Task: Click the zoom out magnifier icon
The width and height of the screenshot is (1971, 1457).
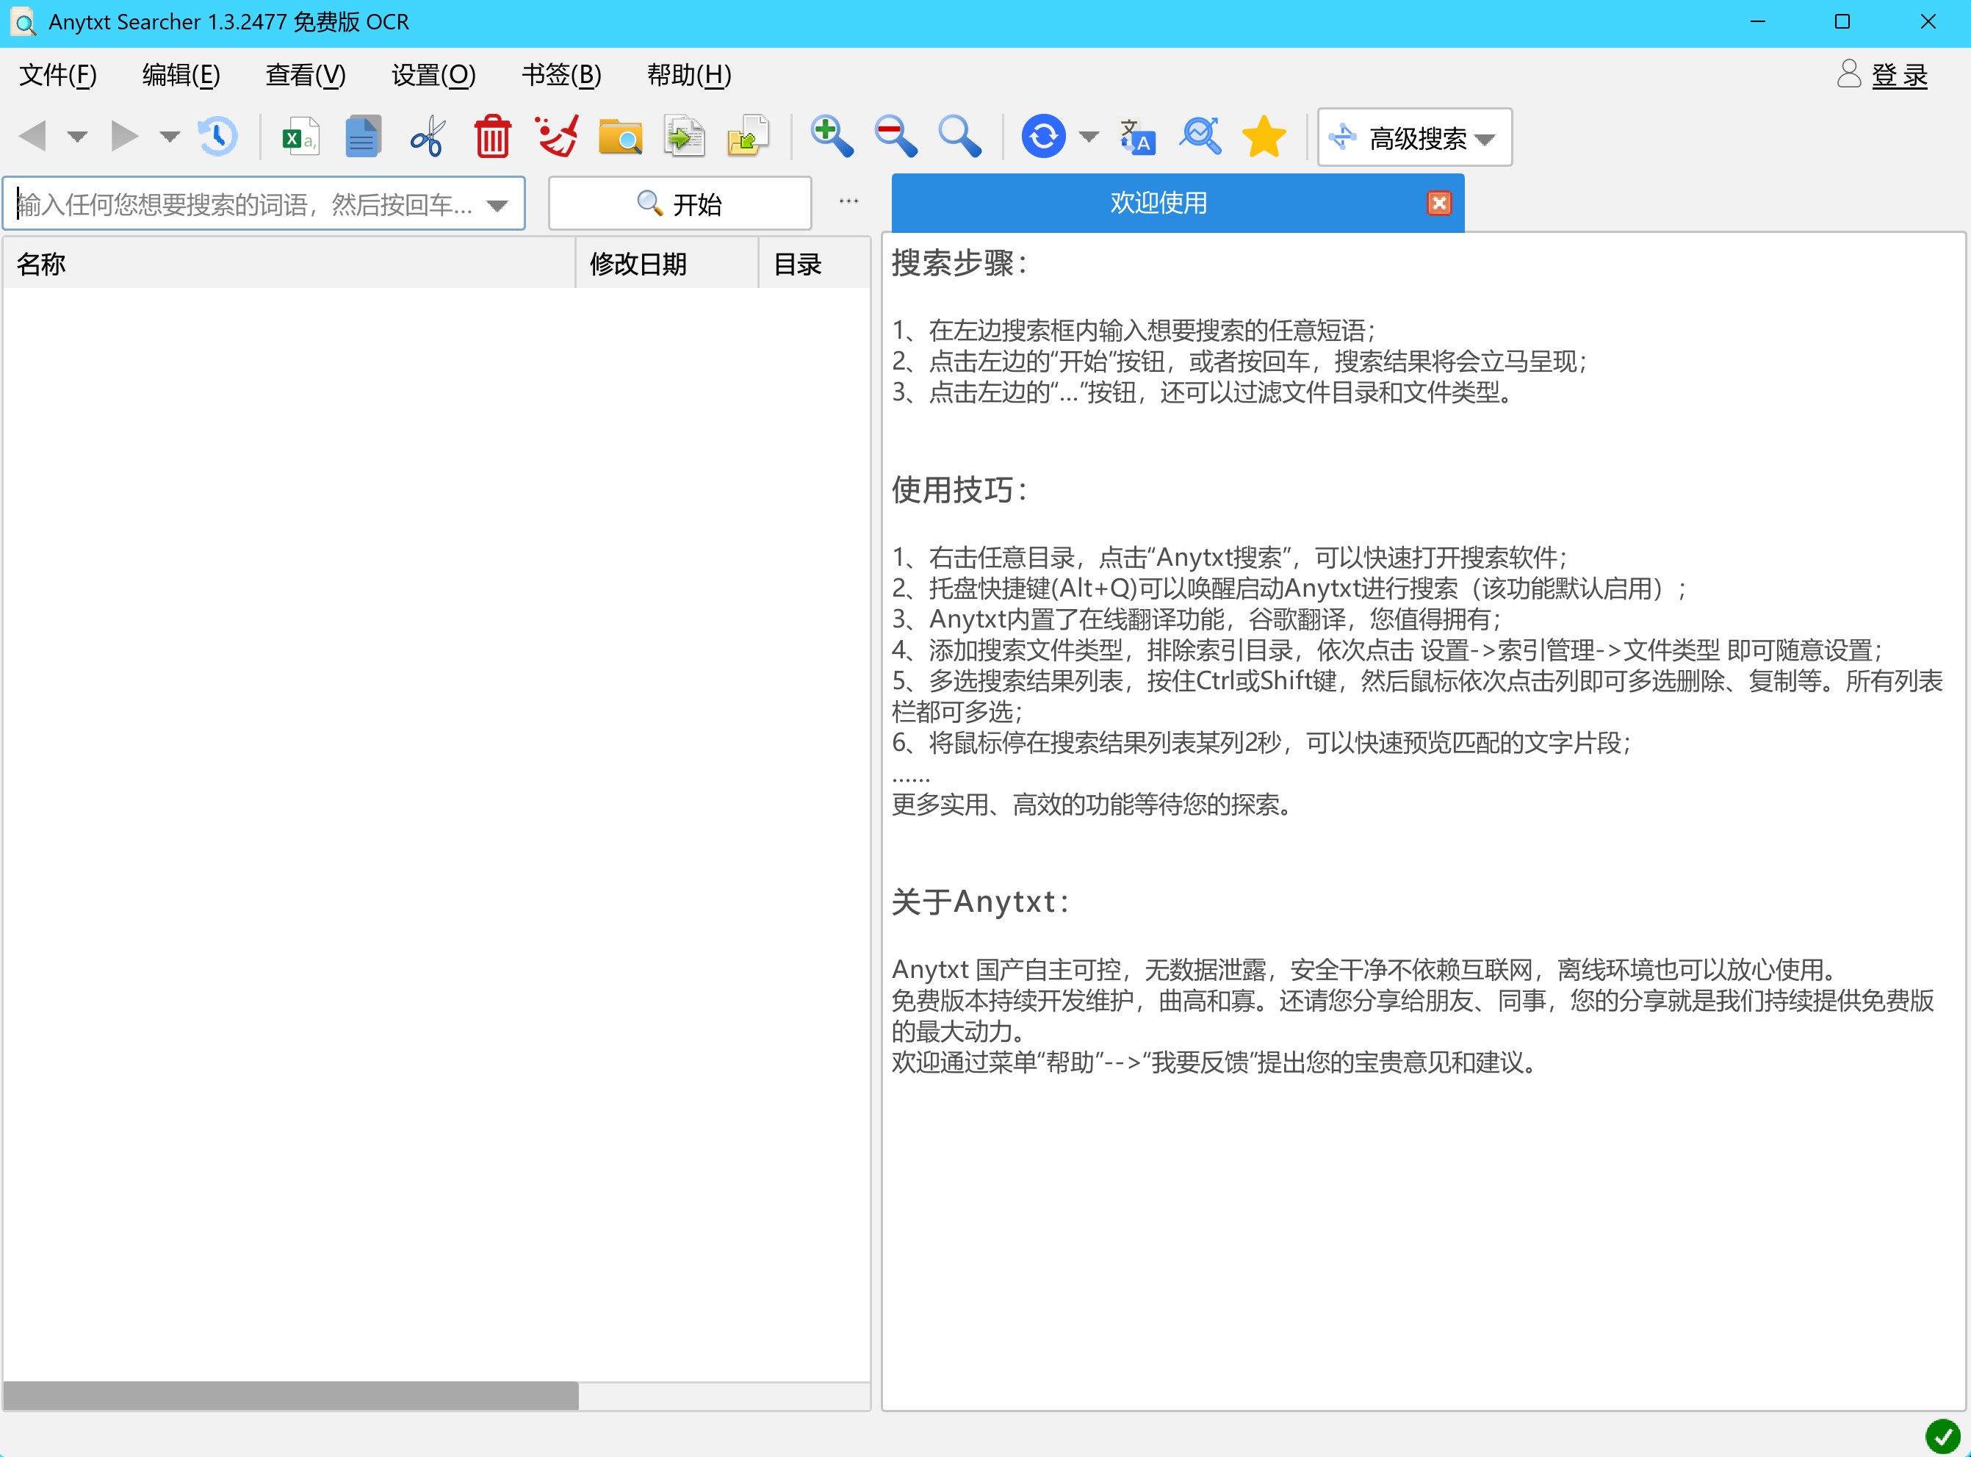Action: pos(895,137)
